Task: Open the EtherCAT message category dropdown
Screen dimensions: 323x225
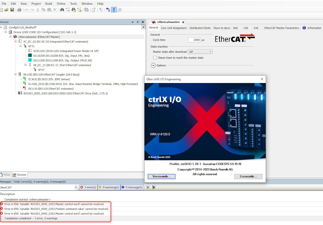Action: coord(76,187)
